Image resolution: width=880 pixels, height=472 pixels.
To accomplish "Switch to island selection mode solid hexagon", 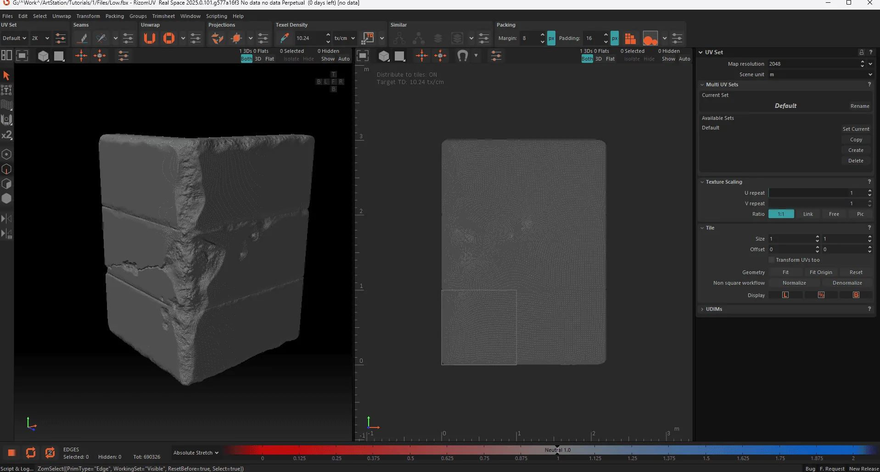I will pos(6,198).
